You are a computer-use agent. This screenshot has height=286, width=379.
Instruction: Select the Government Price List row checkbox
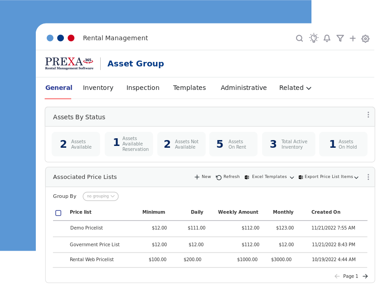58,244
